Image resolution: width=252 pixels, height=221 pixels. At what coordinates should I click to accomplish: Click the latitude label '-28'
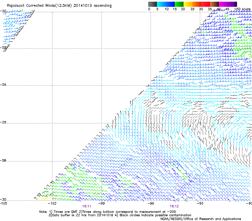[x=3, y=160]
